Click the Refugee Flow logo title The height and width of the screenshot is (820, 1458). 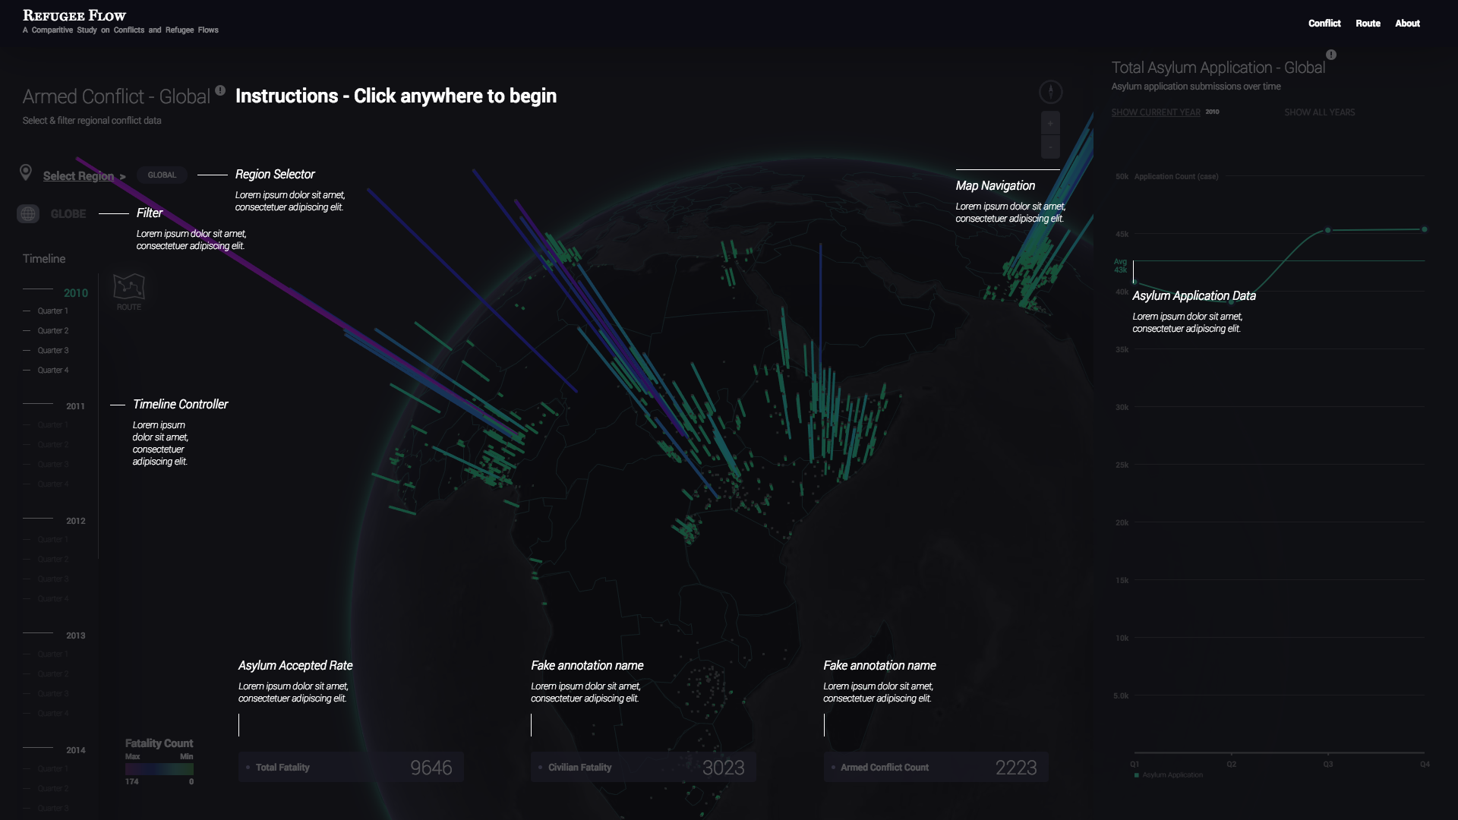pos(74,15)
